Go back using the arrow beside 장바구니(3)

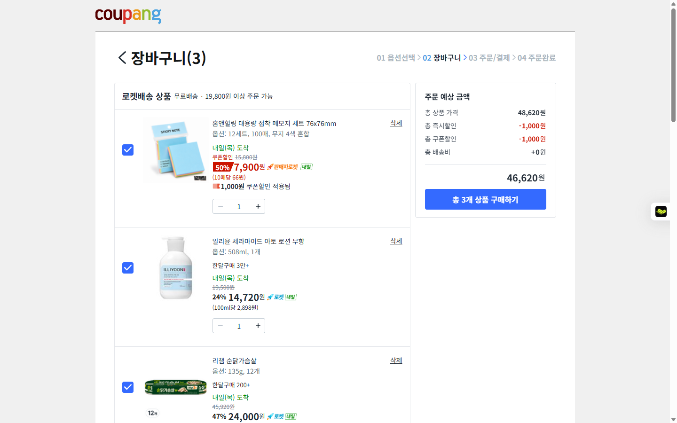[122, 58]
